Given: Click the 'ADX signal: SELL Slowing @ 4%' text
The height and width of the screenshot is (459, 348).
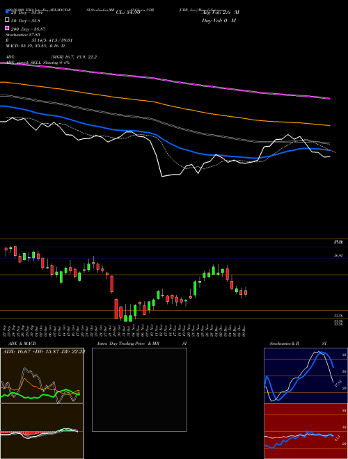Looking at the screenshot, I should coord(38,63).
